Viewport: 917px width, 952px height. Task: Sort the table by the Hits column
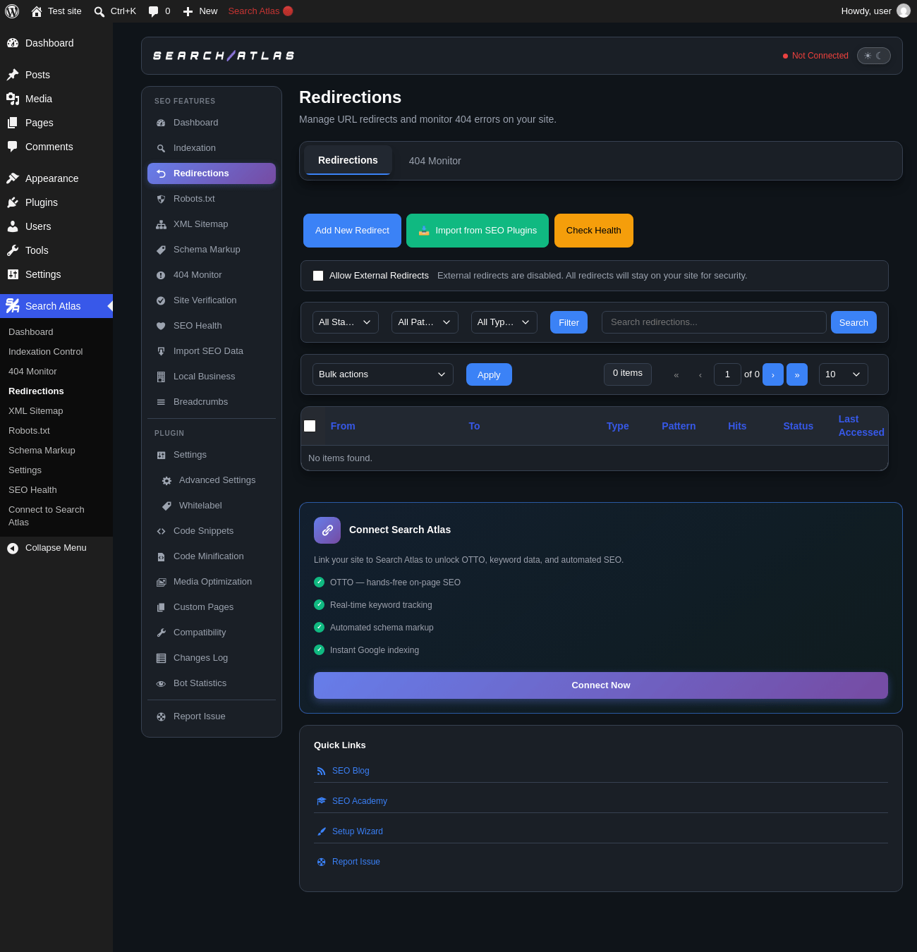pyautogui.click(x=737, y=426)
